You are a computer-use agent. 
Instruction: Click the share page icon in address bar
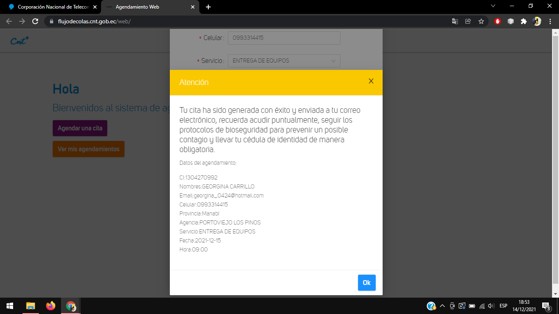(468, 21)
